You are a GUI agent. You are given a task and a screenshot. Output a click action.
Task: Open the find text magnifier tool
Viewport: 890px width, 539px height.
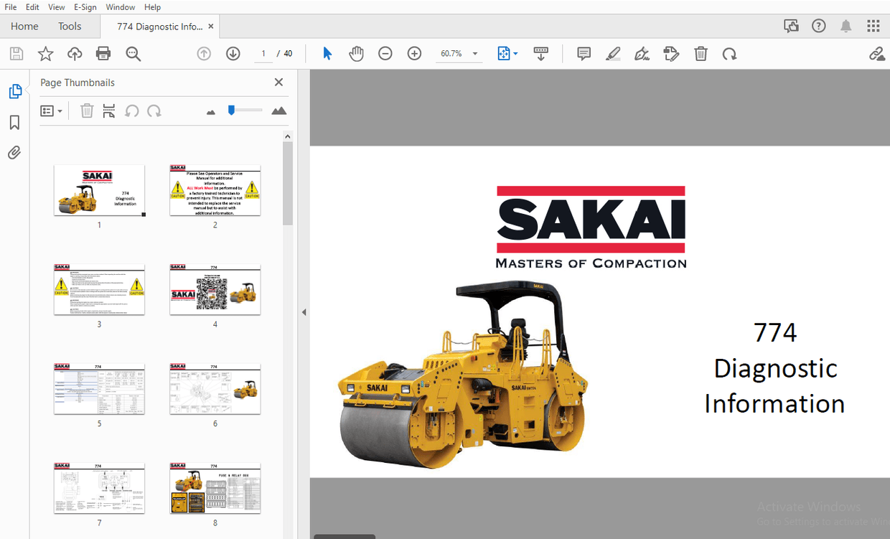click(x=133, y=54)
